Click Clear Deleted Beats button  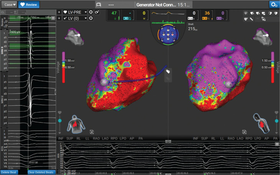click(x=41, y=172)
